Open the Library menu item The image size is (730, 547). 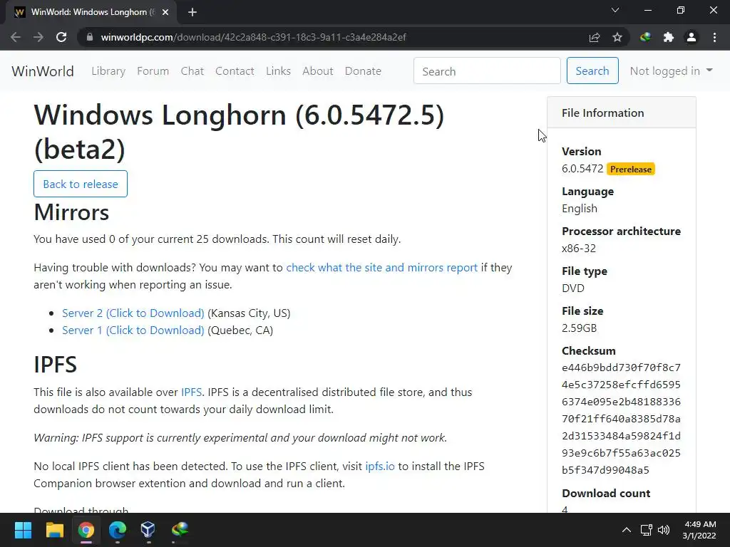coord(108,71)
